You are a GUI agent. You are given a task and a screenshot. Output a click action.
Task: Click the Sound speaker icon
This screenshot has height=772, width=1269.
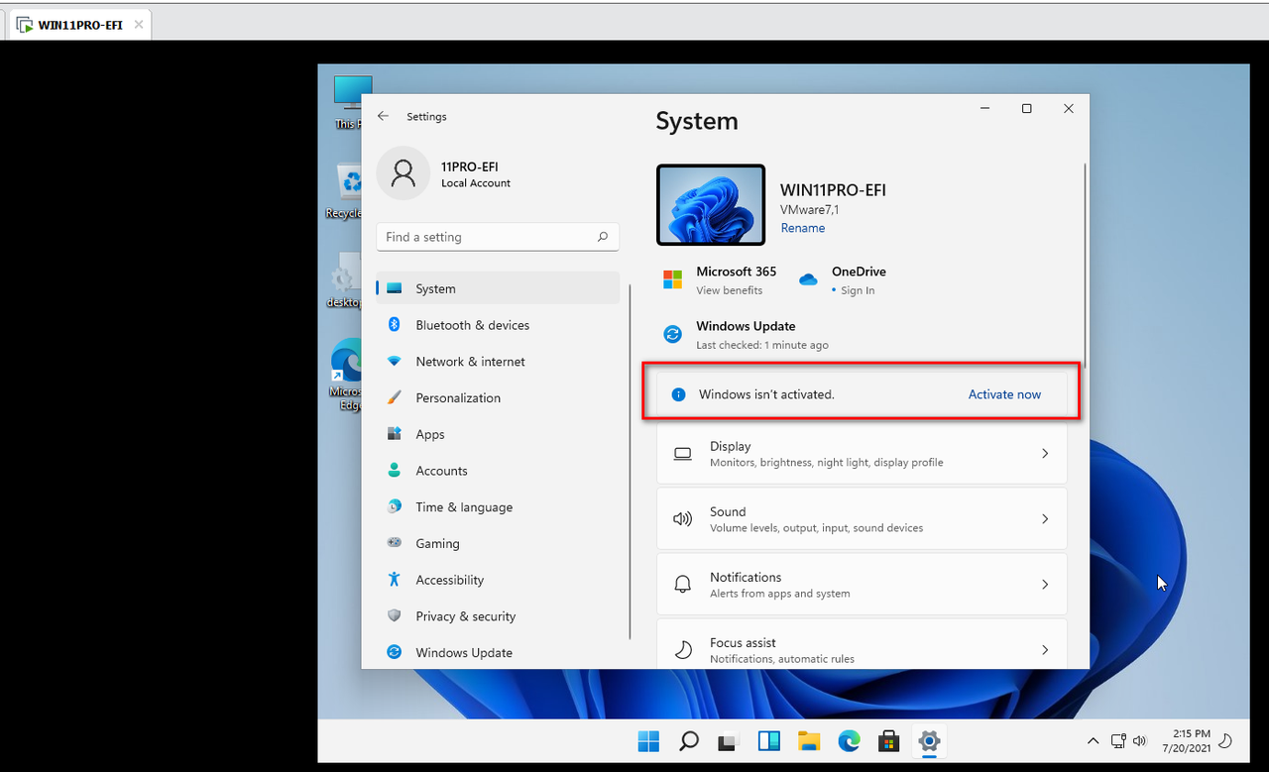(683, 519)
